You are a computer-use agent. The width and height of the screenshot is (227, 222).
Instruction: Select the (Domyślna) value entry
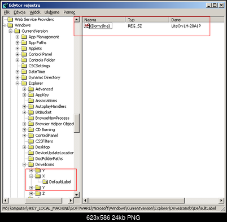coord(101,26)
